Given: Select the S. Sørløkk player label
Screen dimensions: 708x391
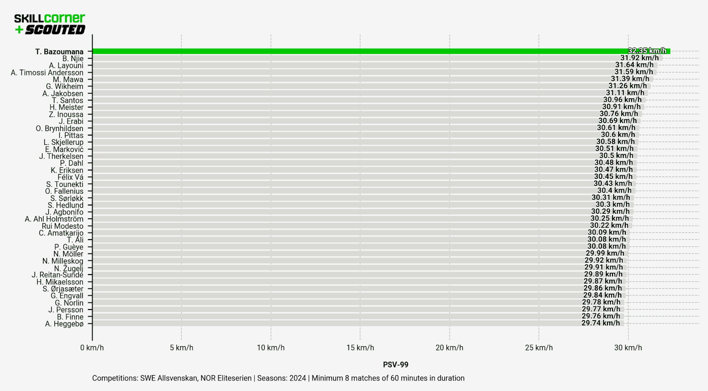Looking at the screenshot, I should coord(67,198).
